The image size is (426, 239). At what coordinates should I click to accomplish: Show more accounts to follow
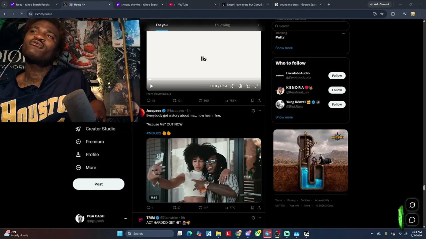[284, 117]
